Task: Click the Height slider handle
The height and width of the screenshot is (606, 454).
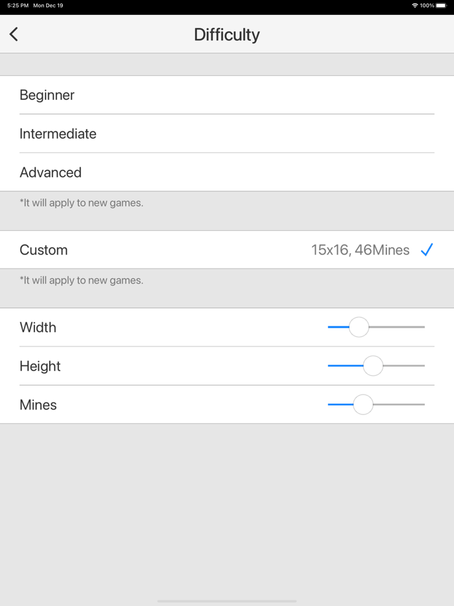Action: pos(373,366)
